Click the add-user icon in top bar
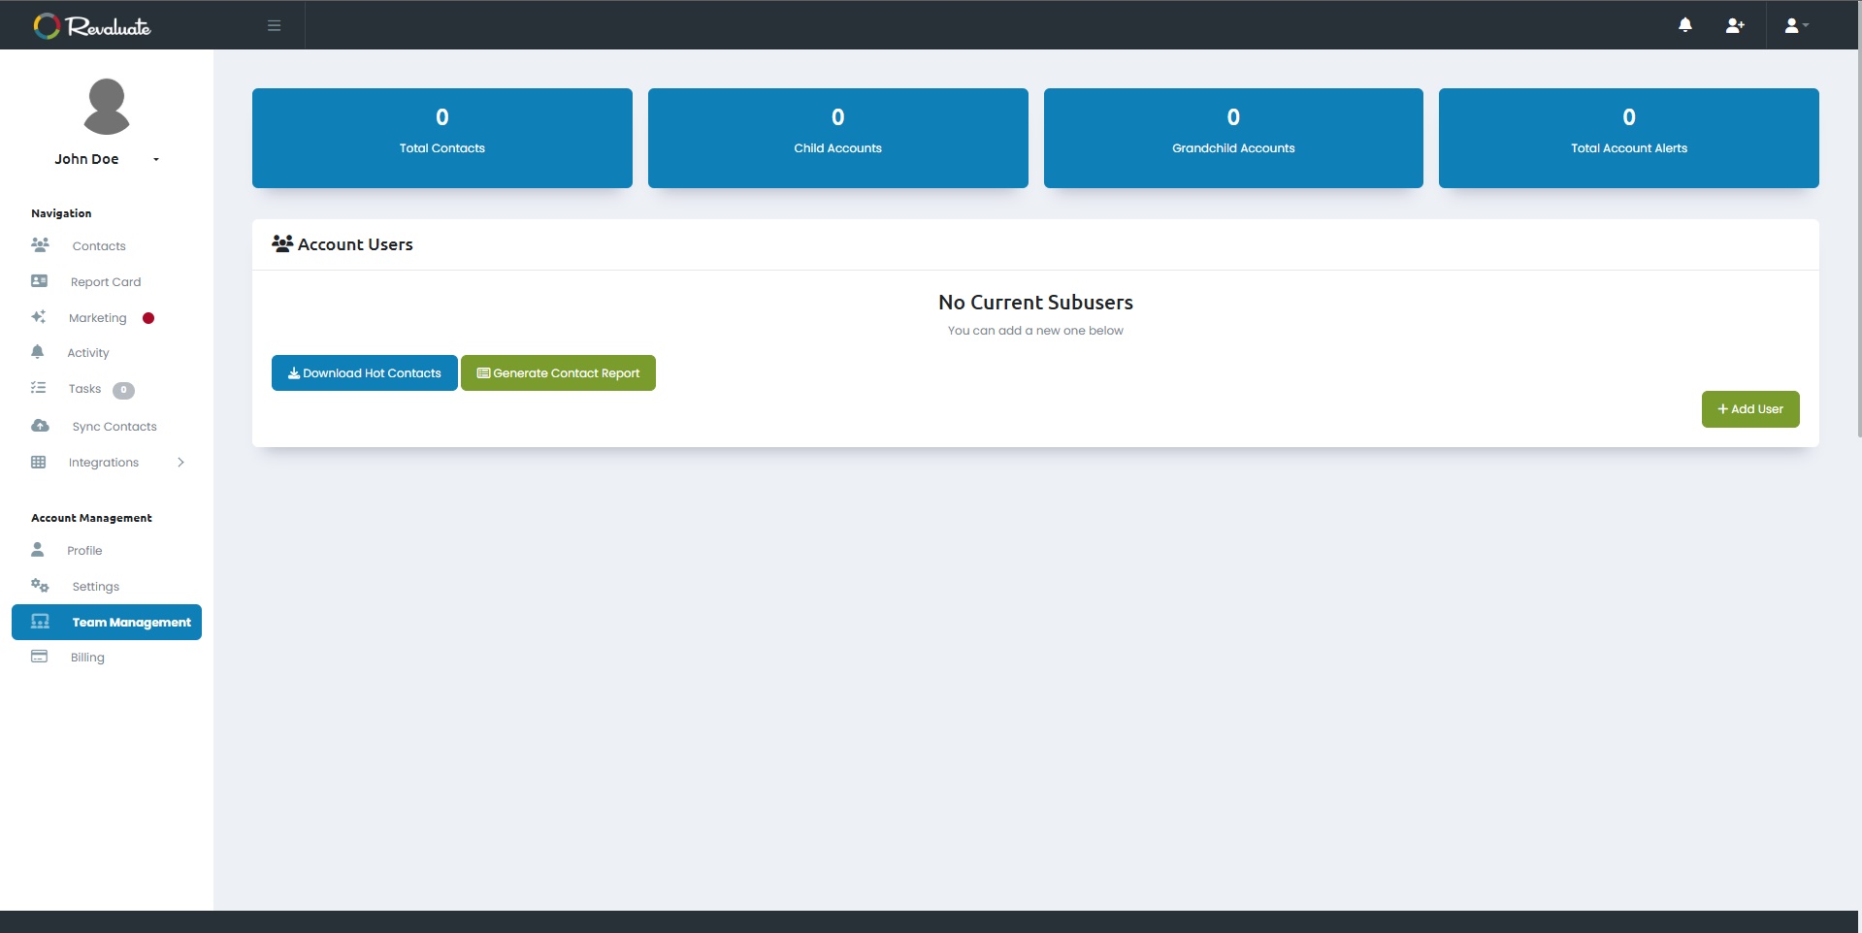Viewport: 1862px width, 933px height. point(1735,25)
